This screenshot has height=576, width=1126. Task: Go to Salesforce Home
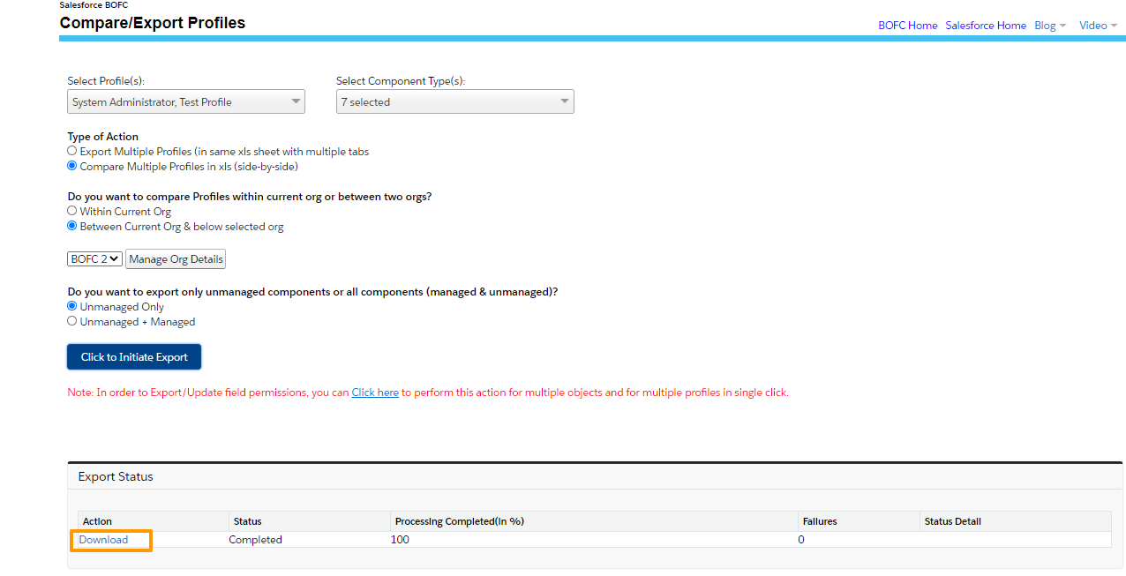[x=986, y=26]
